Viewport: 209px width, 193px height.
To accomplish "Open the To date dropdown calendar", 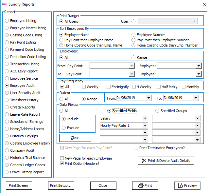I will 196,98.
